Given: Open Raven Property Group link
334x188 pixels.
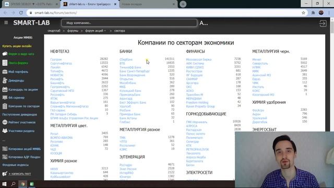Looking at the screenshot, I should tap(200, 106).
